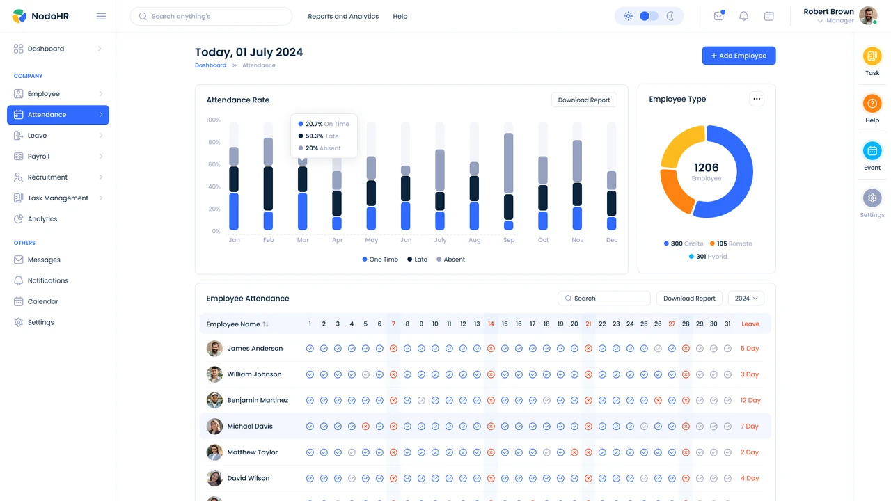Open the Task shortcut icon
The height and width of the screenshot is (501, 891).
click(x=872, y=56)
